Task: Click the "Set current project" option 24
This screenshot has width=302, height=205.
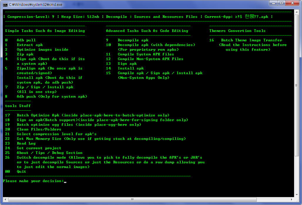Action: pos(39,148)
